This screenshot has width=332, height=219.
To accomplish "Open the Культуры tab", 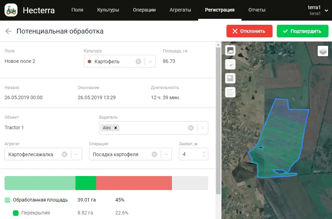I will point(108,10).
